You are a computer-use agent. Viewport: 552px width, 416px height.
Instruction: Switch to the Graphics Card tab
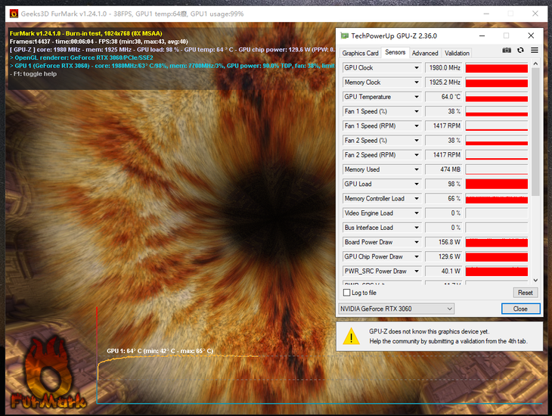click(x=360, y=53)
